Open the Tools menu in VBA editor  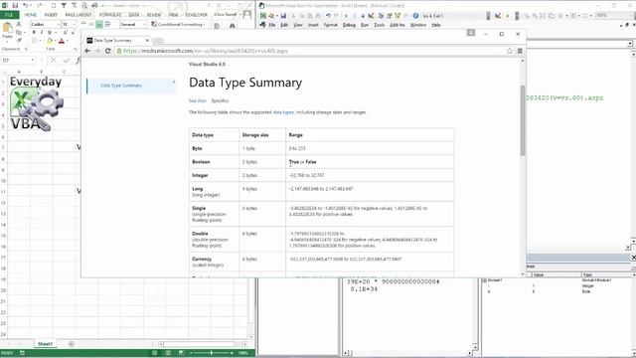[x=380, y=25]
